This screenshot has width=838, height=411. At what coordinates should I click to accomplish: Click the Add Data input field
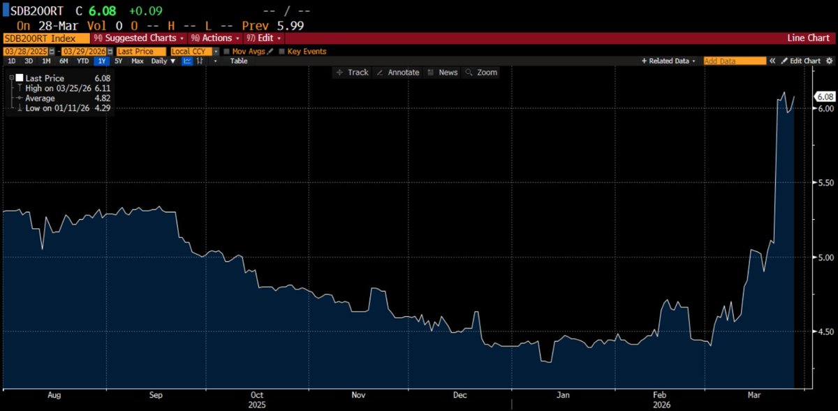[x=735, y=61]
